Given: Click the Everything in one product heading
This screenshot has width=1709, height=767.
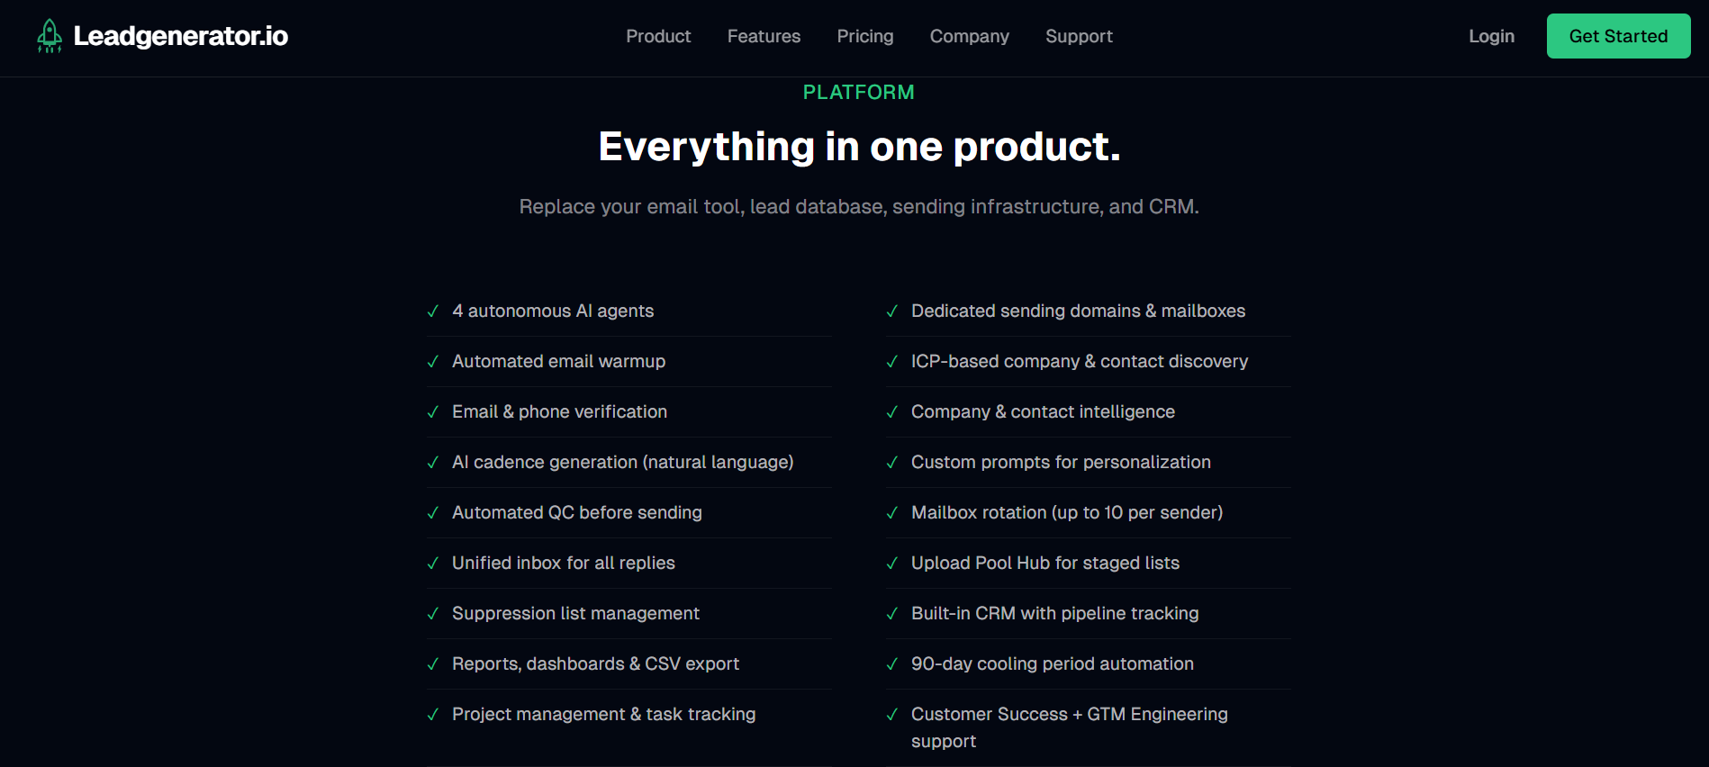Looking at the screenshot, I should click(x=859, y=147).
